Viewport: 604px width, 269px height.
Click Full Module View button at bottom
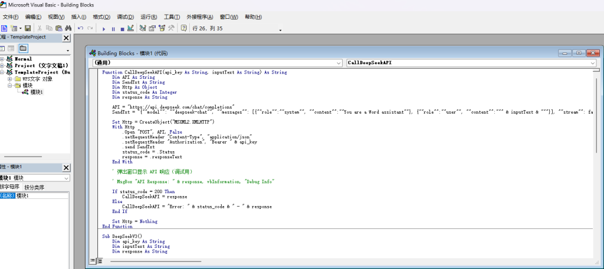(99, 261)
